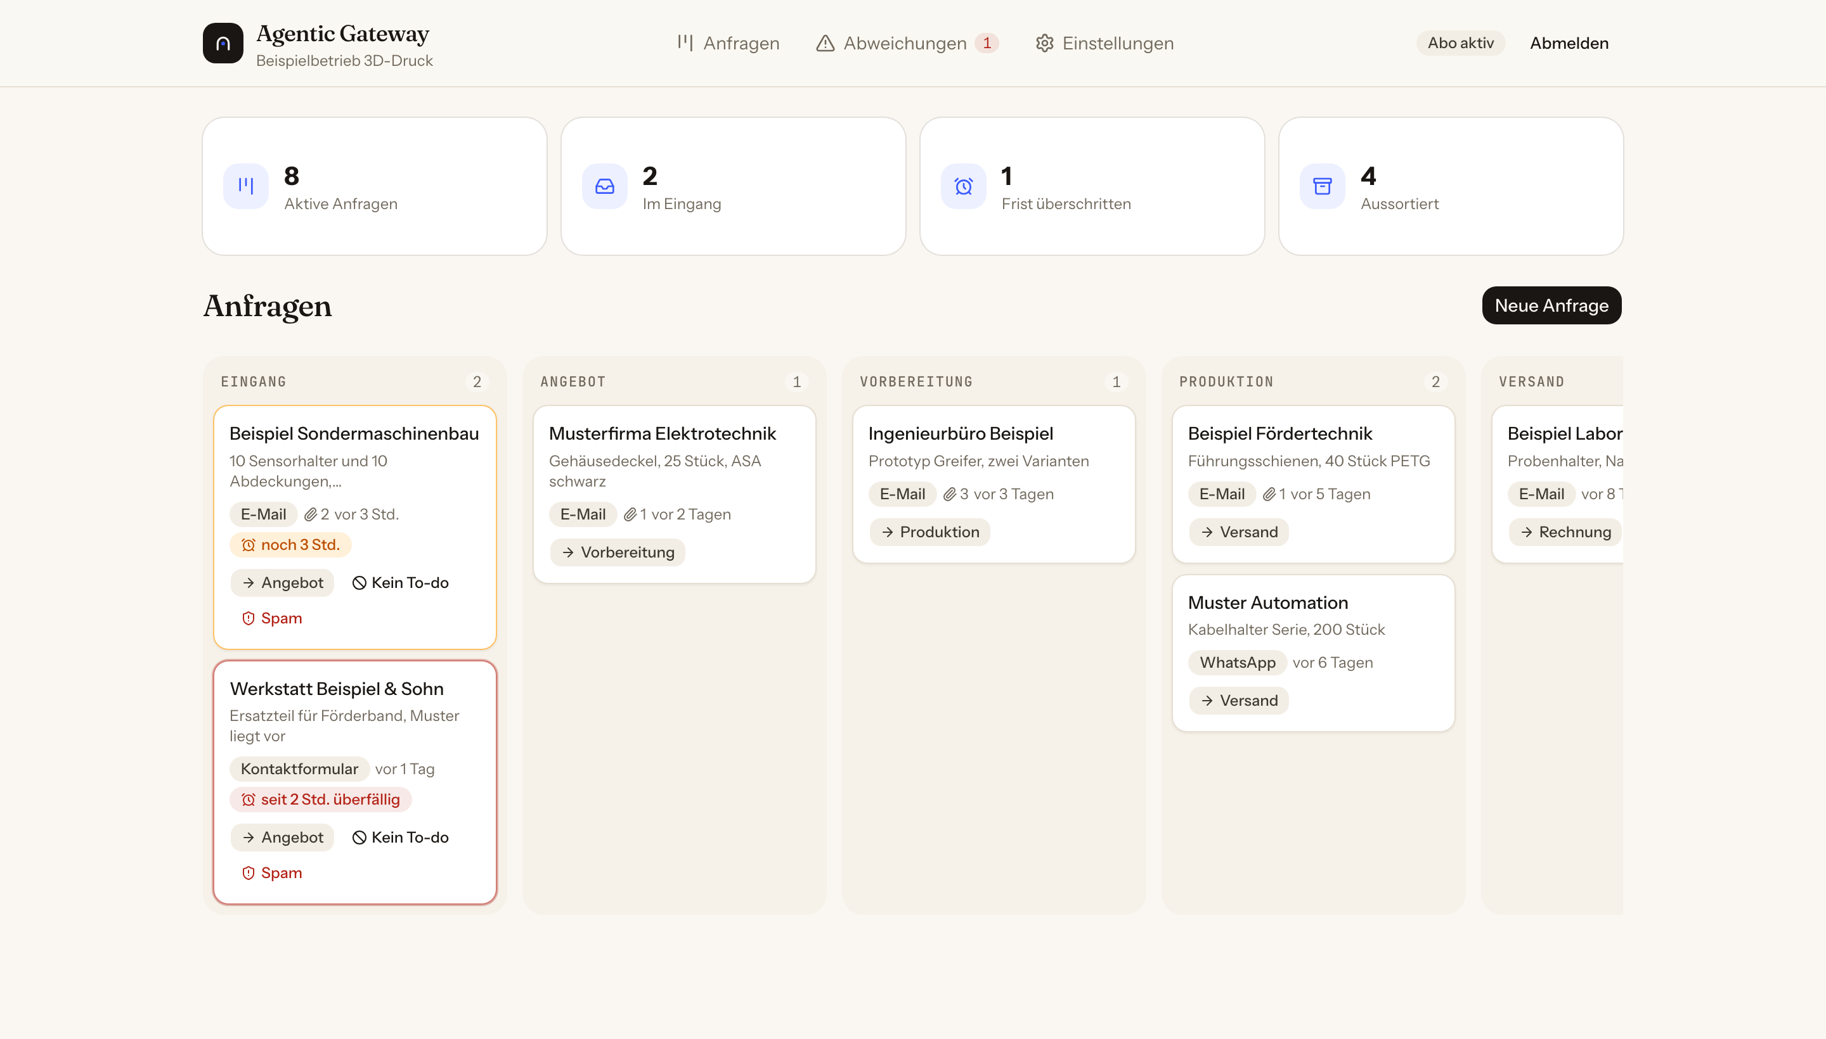This screenshot has height=1039, width=1826.
Task: Click the Abmelden link
Action: (1569, 43)
